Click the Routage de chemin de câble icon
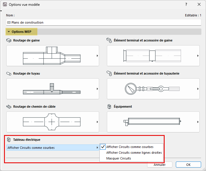Viewport: 206px width, 171px height. pyautogui.click(x=9, y=107)
